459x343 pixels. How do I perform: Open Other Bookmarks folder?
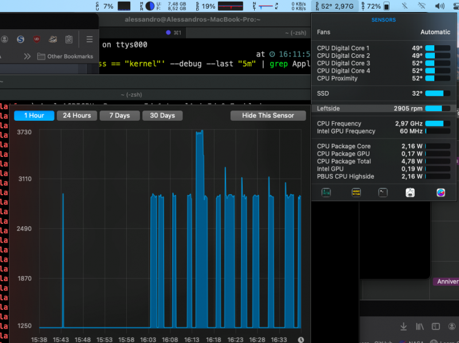pyautogui.click(x=65, y=56)
